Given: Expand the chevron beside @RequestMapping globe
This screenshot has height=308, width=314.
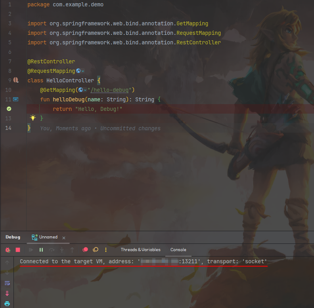Looking at the screenshot, I should click(x=83, y=71).
